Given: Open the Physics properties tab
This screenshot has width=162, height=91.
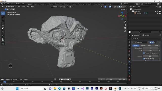Looking at the screenshot, I should point(129,67).
